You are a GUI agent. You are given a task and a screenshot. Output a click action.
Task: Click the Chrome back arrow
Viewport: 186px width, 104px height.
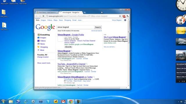click(37, 16)
